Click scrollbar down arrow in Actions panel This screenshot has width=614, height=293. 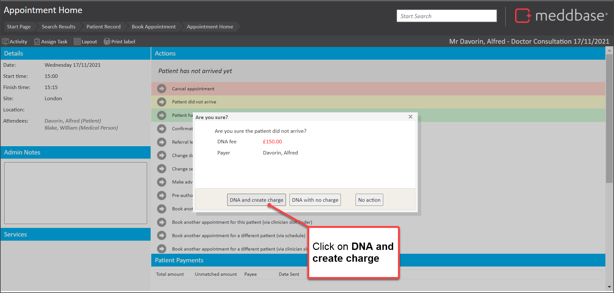609,287
